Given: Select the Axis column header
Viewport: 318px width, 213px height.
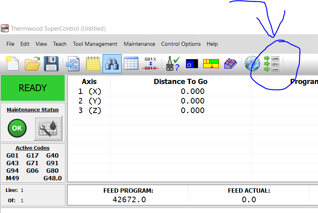Looking at the screenshot, I should pyautogui.click(x=89, y=82).
